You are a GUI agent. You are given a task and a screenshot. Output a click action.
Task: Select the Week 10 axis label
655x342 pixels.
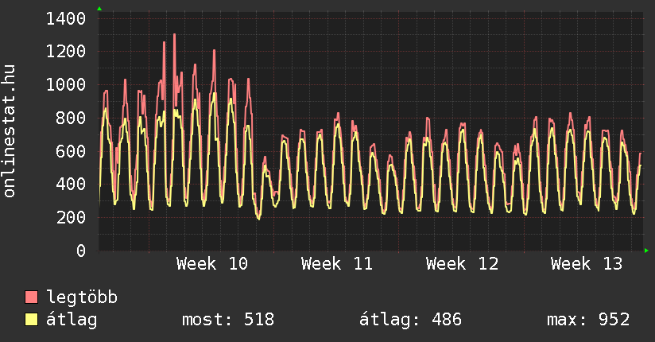(212, 263)
